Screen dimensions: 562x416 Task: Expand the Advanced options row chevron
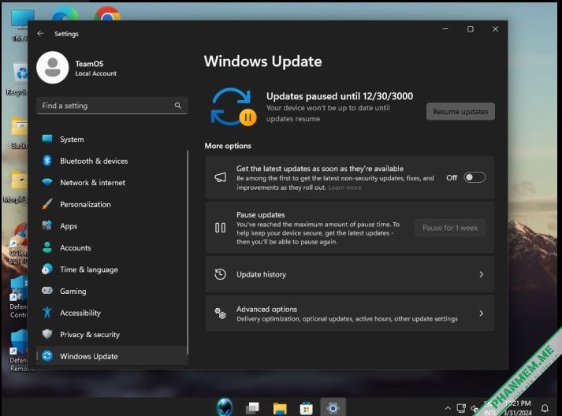482,314
